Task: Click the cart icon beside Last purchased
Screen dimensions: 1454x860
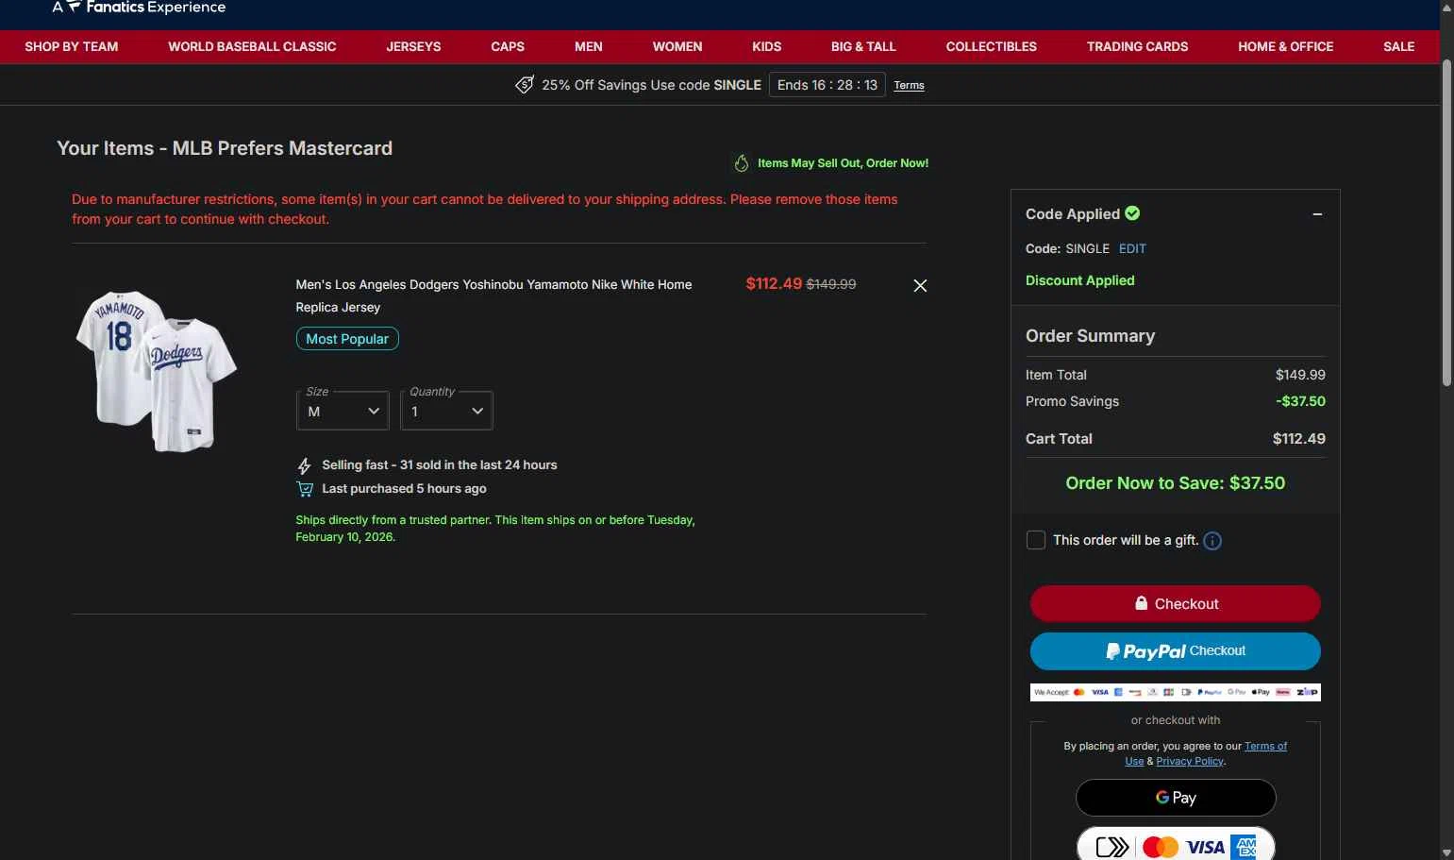Action: [x=305, y=489]
